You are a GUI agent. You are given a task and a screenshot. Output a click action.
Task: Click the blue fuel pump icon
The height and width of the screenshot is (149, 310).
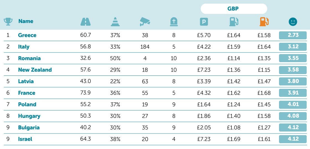point(234,22)
